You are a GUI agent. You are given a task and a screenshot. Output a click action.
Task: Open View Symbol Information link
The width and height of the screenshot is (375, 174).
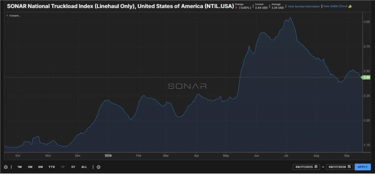tap(303, 6)
